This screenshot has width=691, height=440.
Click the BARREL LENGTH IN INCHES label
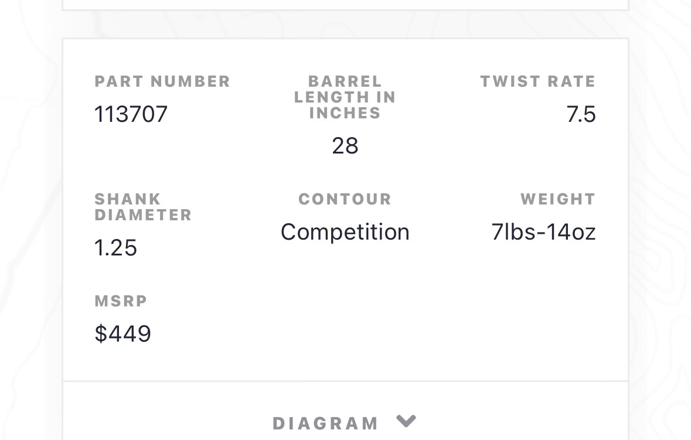[345, 97]
